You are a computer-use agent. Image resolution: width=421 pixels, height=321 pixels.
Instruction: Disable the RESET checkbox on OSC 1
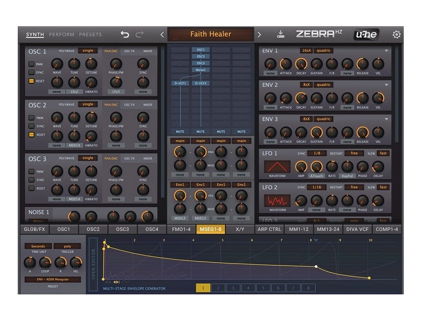coord(31,81)
